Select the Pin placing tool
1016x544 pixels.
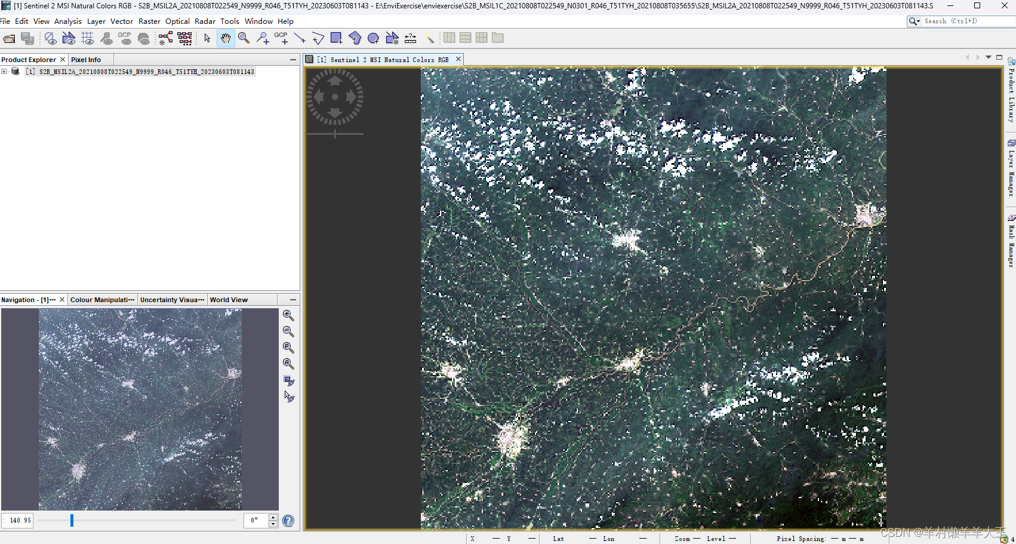click(263, 38)
